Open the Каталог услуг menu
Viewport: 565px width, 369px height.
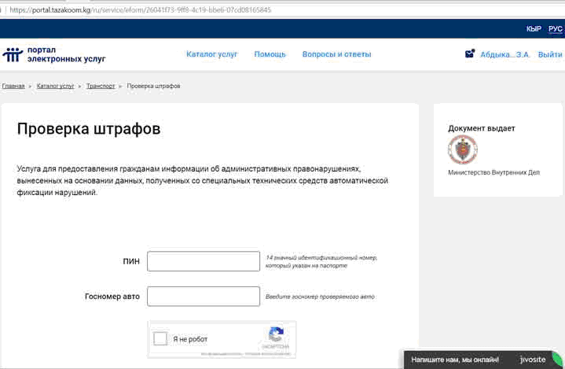click(x=211, y=54)
